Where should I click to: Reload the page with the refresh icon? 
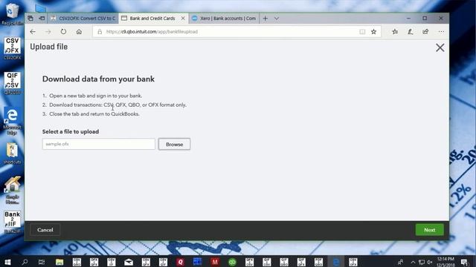(63, 31)
